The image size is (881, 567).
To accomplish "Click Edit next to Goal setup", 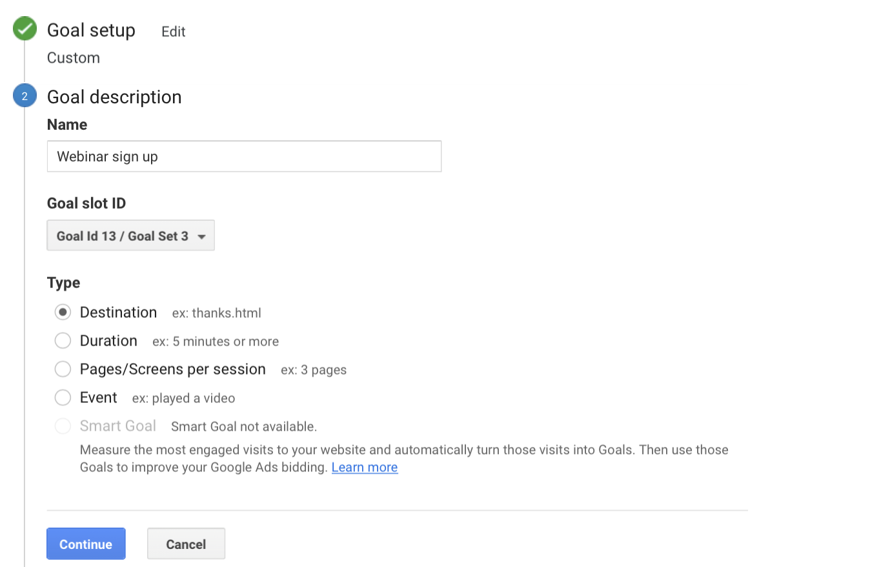I will click(x=172, y=30).
